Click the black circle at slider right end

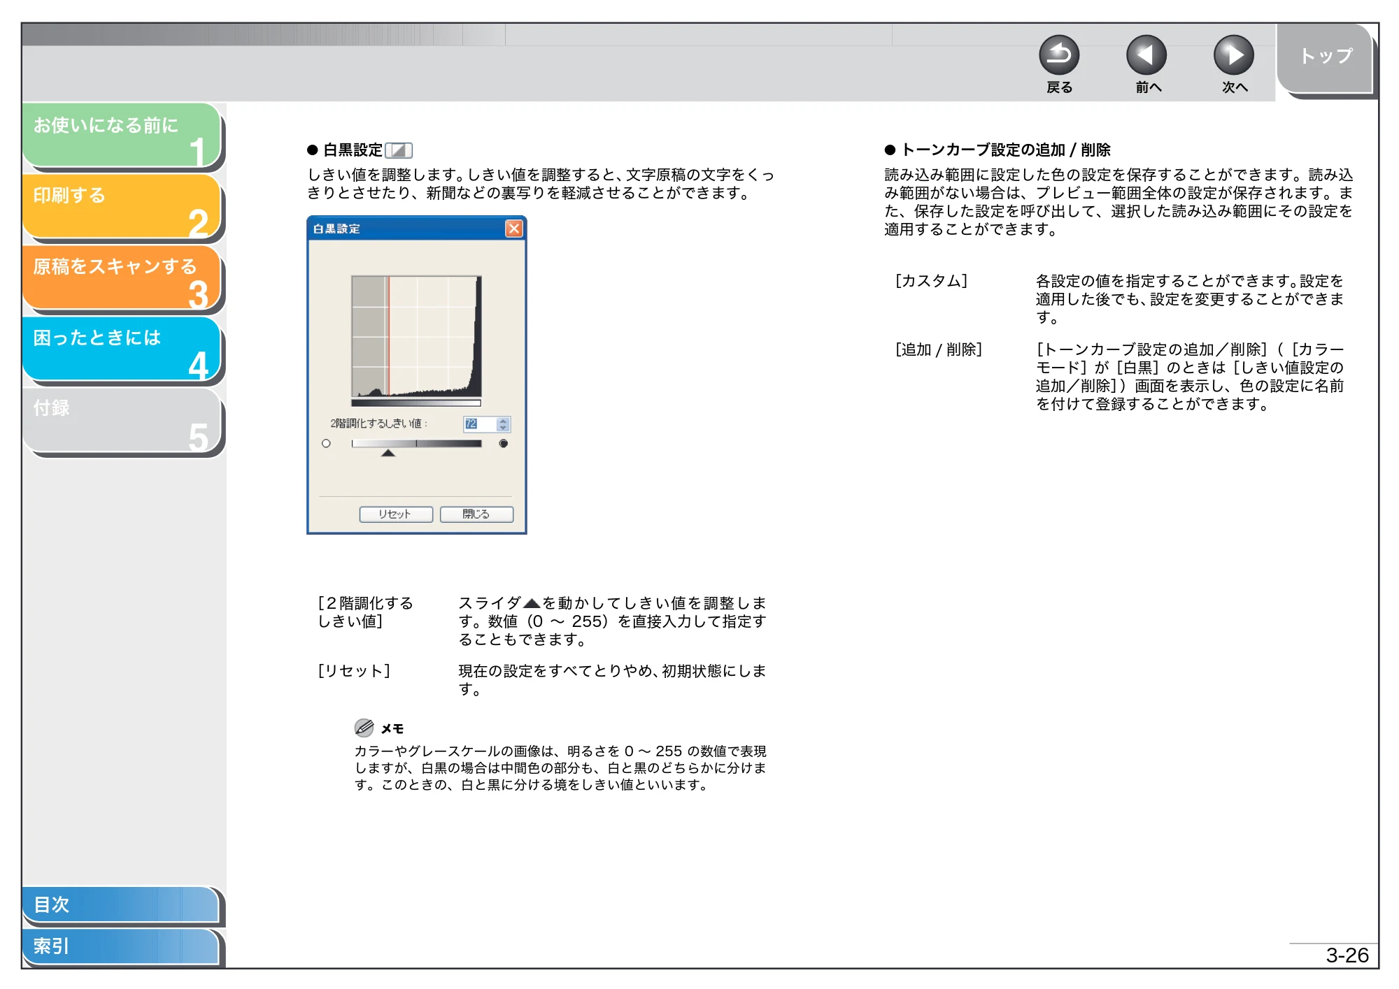[503, 443]
